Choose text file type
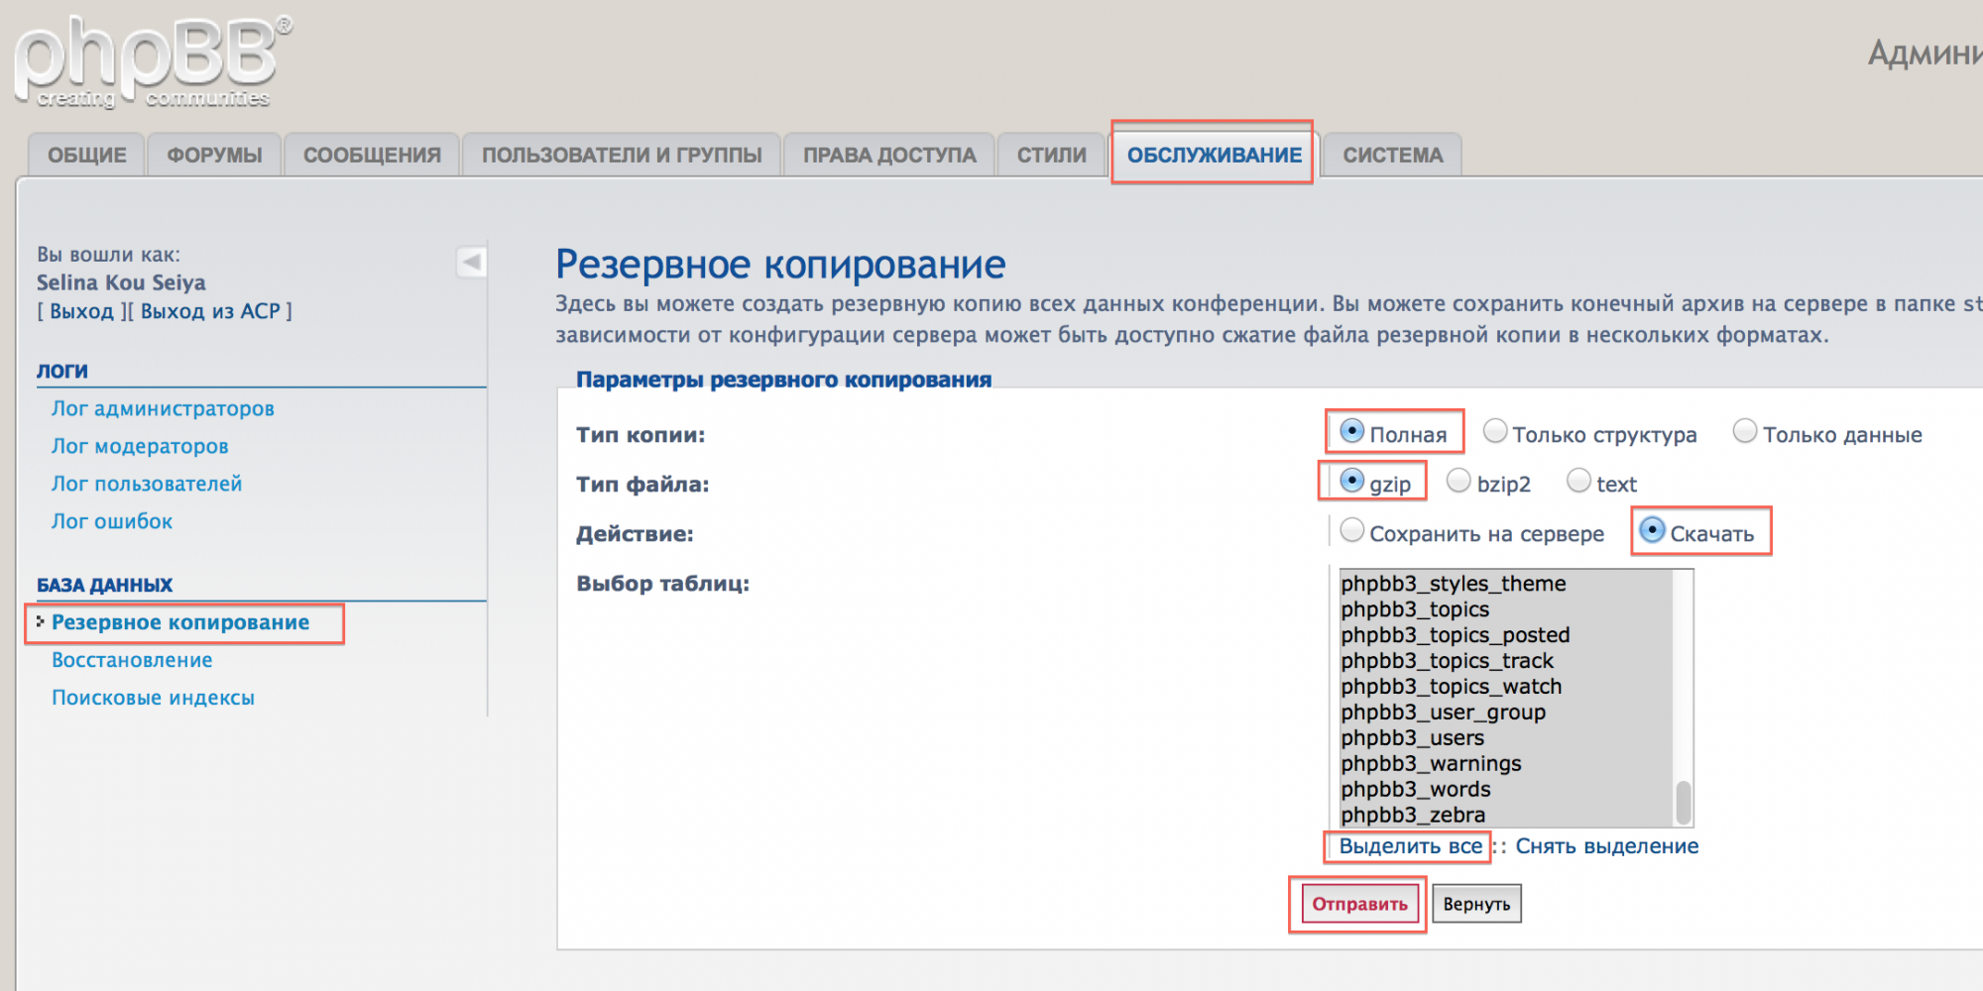 [x=1578, y=482]
